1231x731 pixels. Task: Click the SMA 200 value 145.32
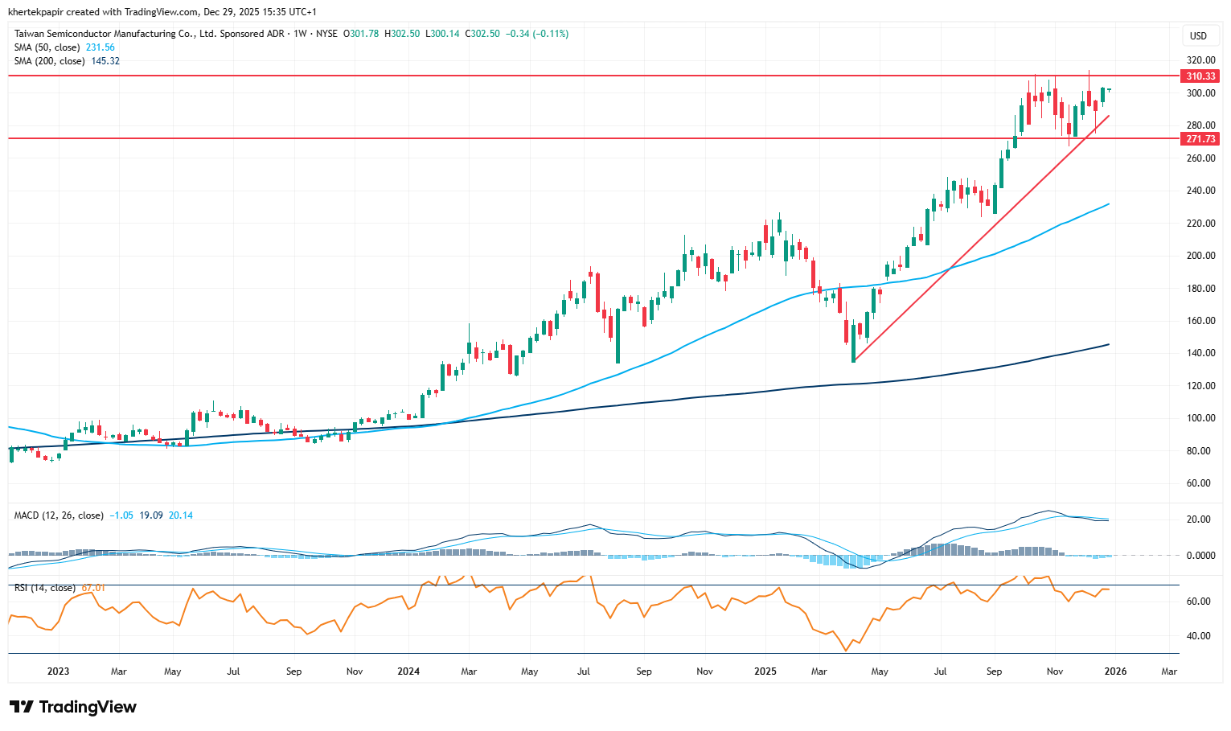[x=105, y=61]
